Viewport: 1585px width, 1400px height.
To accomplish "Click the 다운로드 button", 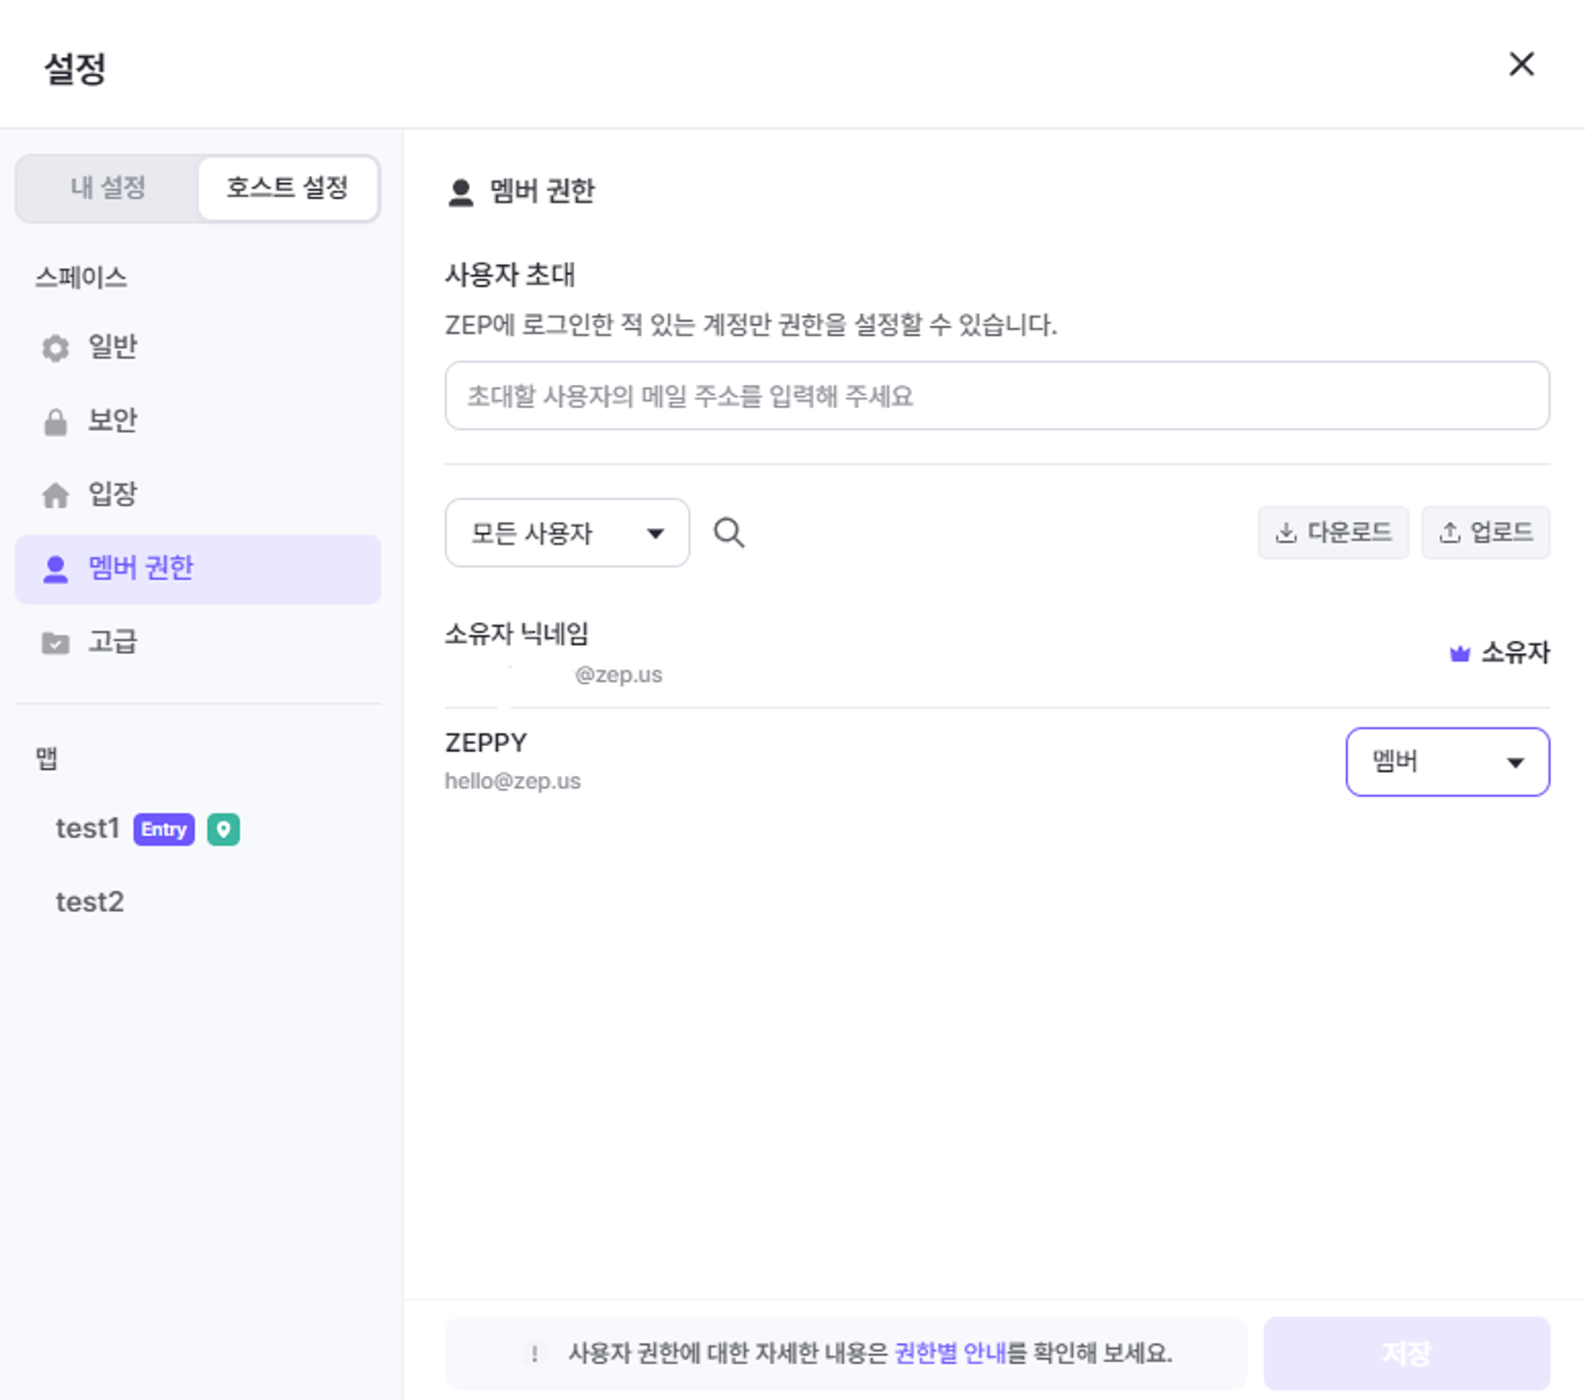I will 1333,532.
